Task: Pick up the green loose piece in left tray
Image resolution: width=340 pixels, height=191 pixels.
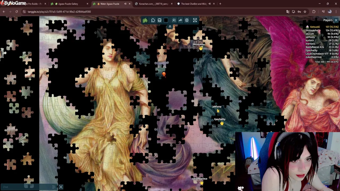Action: click(x=14, y=108)
